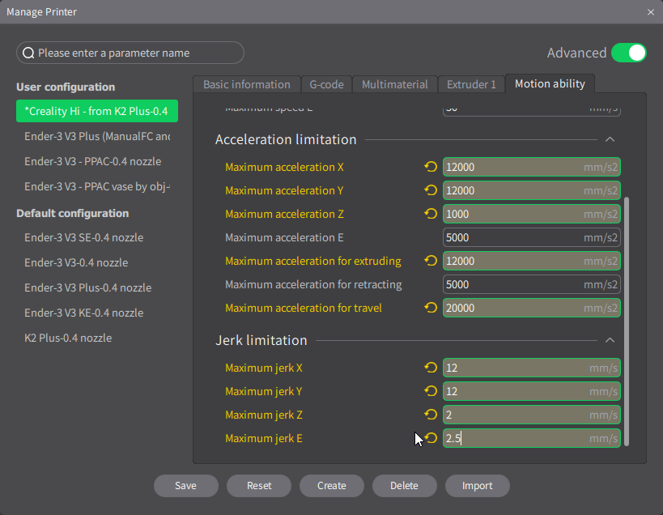The height and width of the screenshot is (515, 663).
Task: Collapse the Acceleration limitation section
Action: click(610, 139)
